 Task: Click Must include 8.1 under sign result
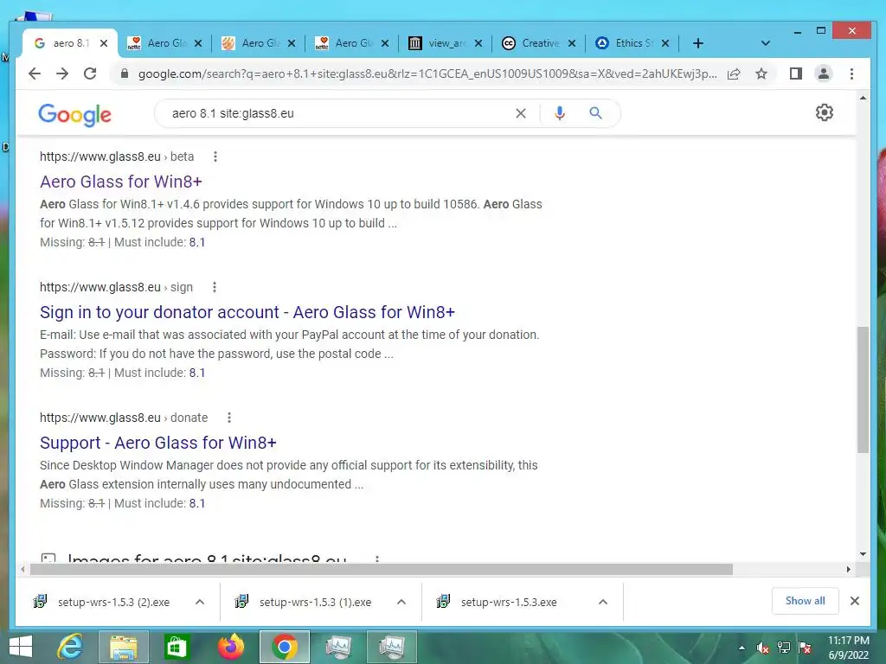pyautogui.click(x=197, y=373)
